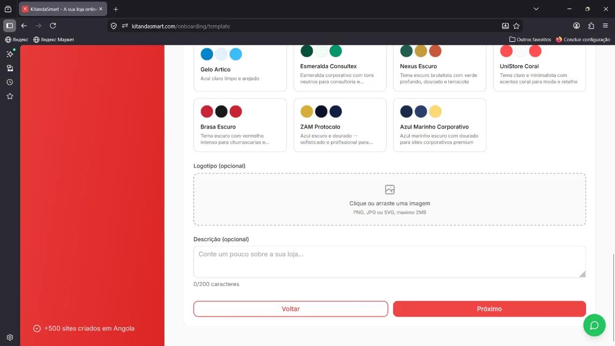Select the ZAM Protocolo theme card
Image resolution: width=615 pixels, height=346 pixels.
pos(340,125)
